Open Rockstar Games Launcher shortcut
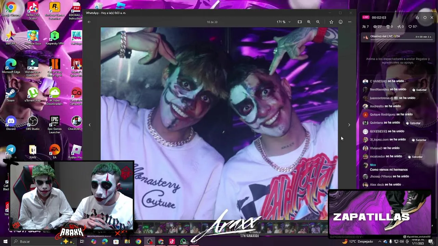Viewport: 438px width, 246px height. click(54, 11)
